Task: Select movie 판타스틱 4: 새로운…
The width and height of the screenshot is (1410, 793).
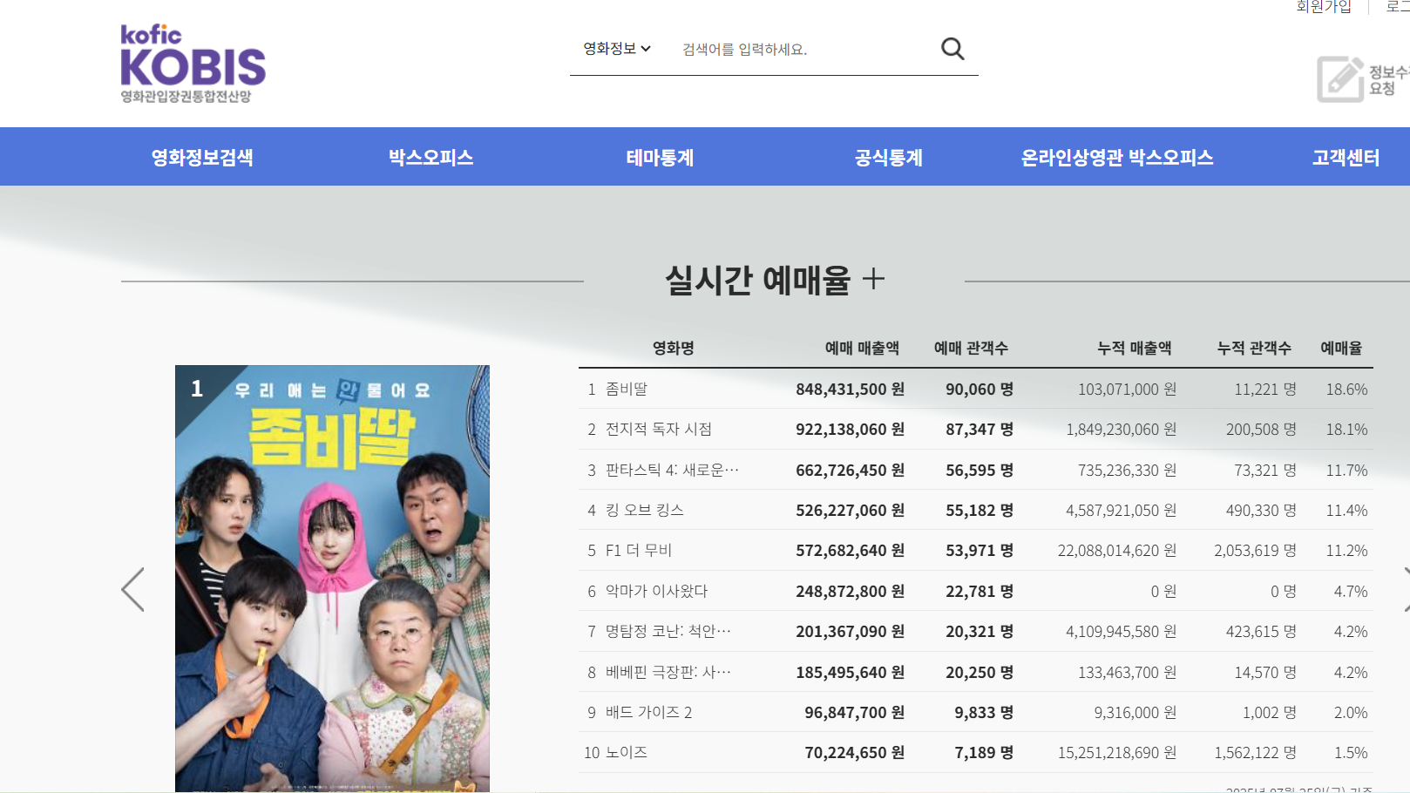Action: [672, 470]
